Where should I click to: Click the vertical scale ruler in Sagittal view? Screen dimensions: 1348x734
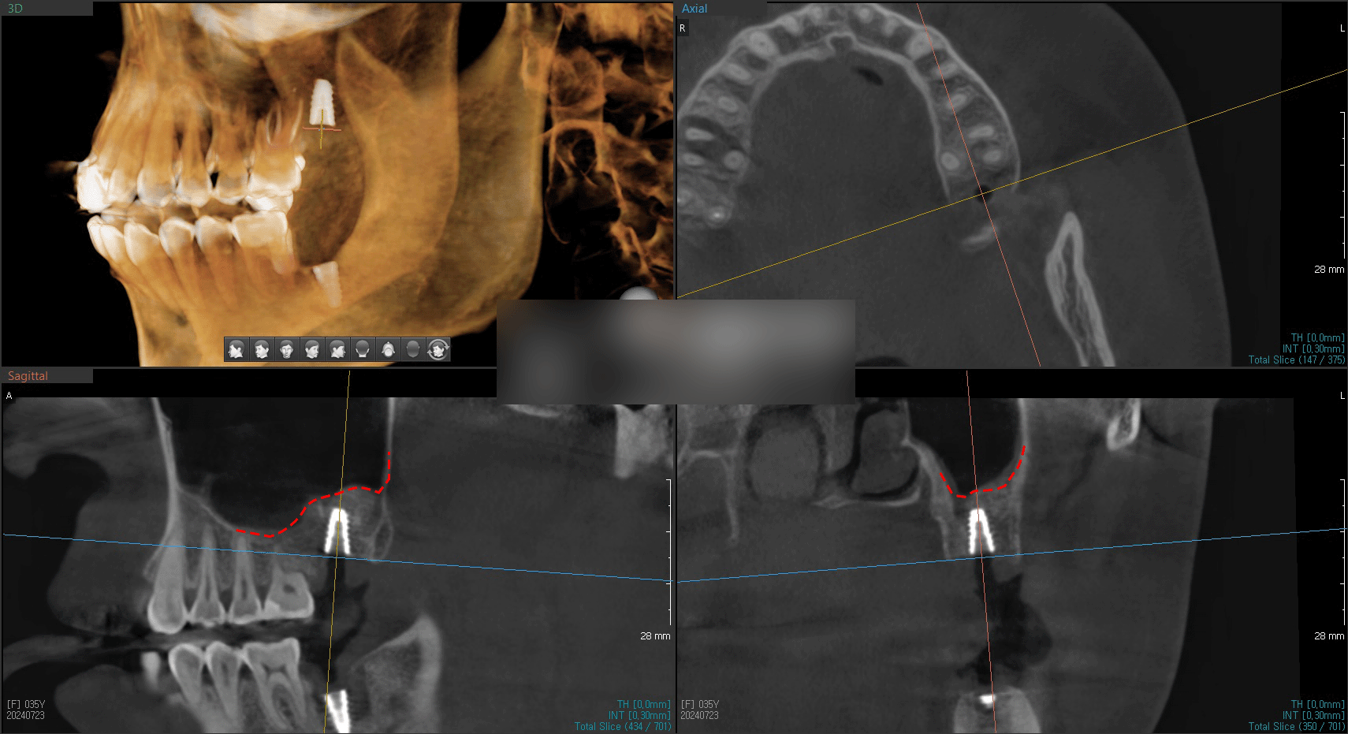669,552
